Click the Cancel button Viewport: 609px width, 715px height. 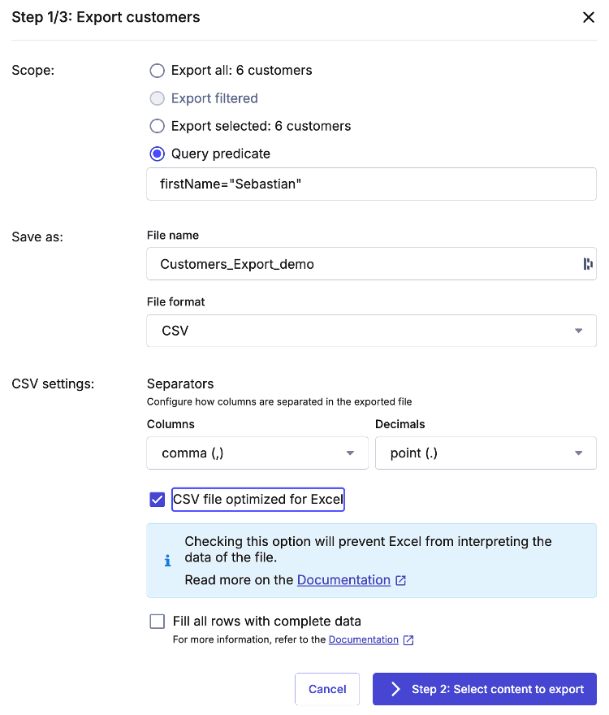327,688
